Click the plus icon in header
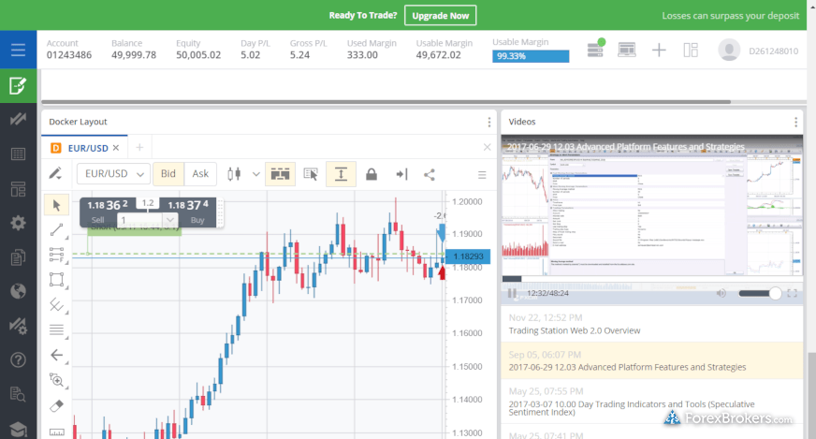This screenshot has width=816, height=439. click(659, 50)
